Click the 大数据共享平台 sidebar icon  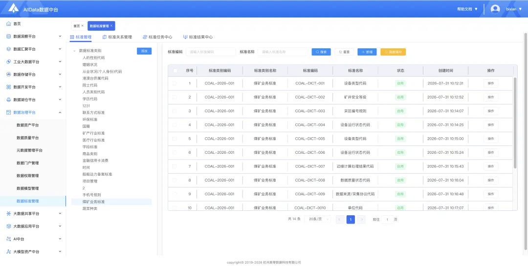tap(9, 213)
